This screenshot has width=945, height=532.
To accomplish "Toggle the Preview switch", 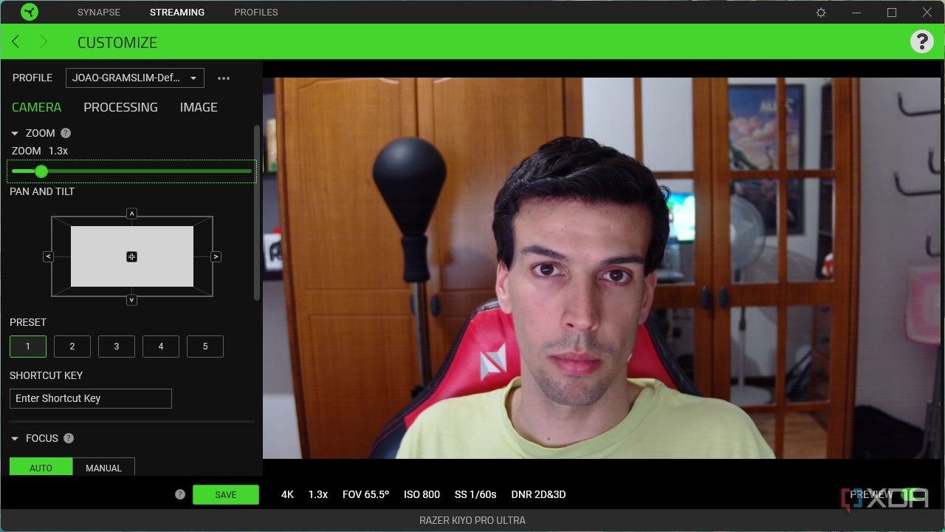I will [914, 494].
